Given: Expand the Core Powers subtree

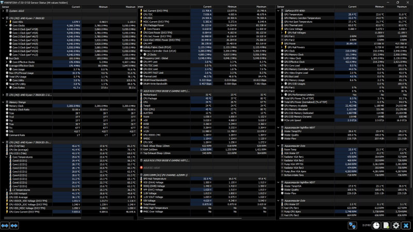Looking at the screenshot, I should click(141, 29).
